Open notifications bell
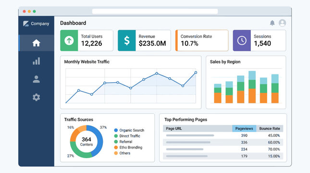The image size is (310, 173). (x=272, y=23)
